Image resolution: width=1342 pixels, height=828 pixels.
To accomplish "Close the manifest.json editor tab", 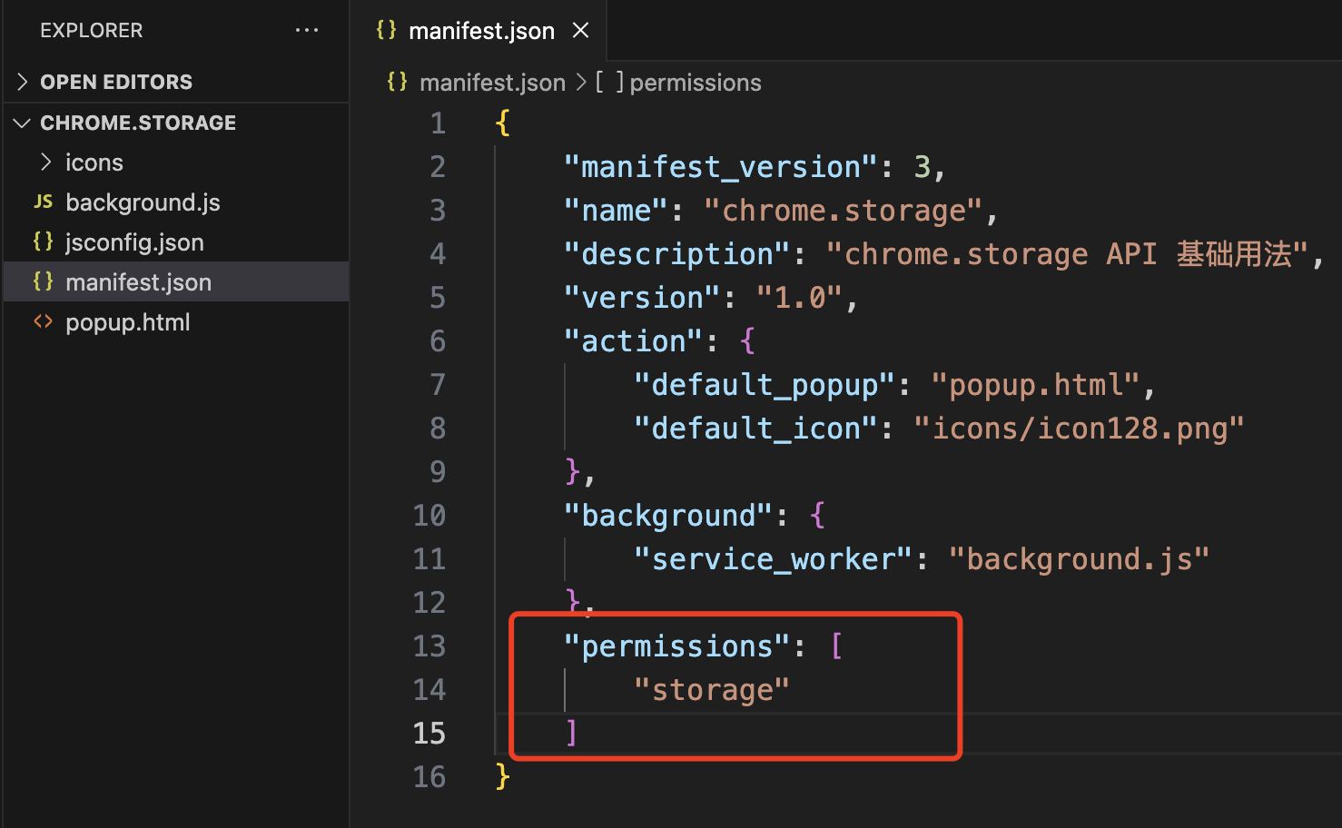I will (x=581, y=31).
